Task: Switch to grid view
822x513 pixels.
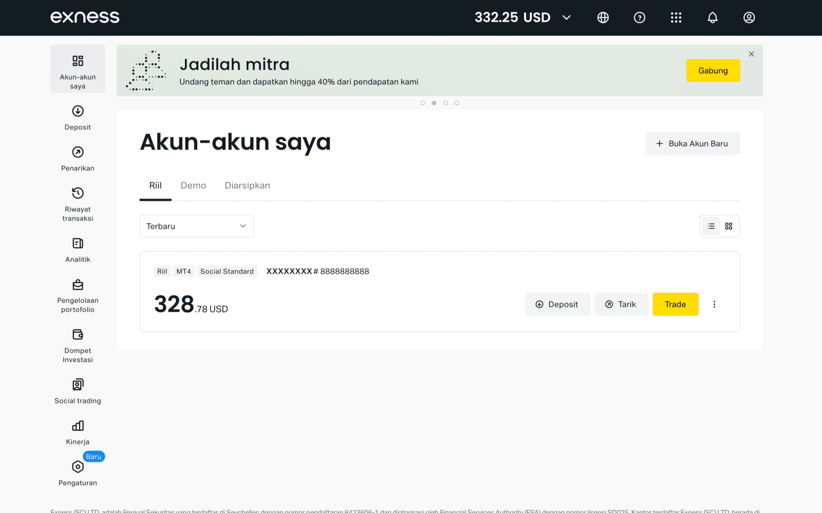Action: point(728,226)
